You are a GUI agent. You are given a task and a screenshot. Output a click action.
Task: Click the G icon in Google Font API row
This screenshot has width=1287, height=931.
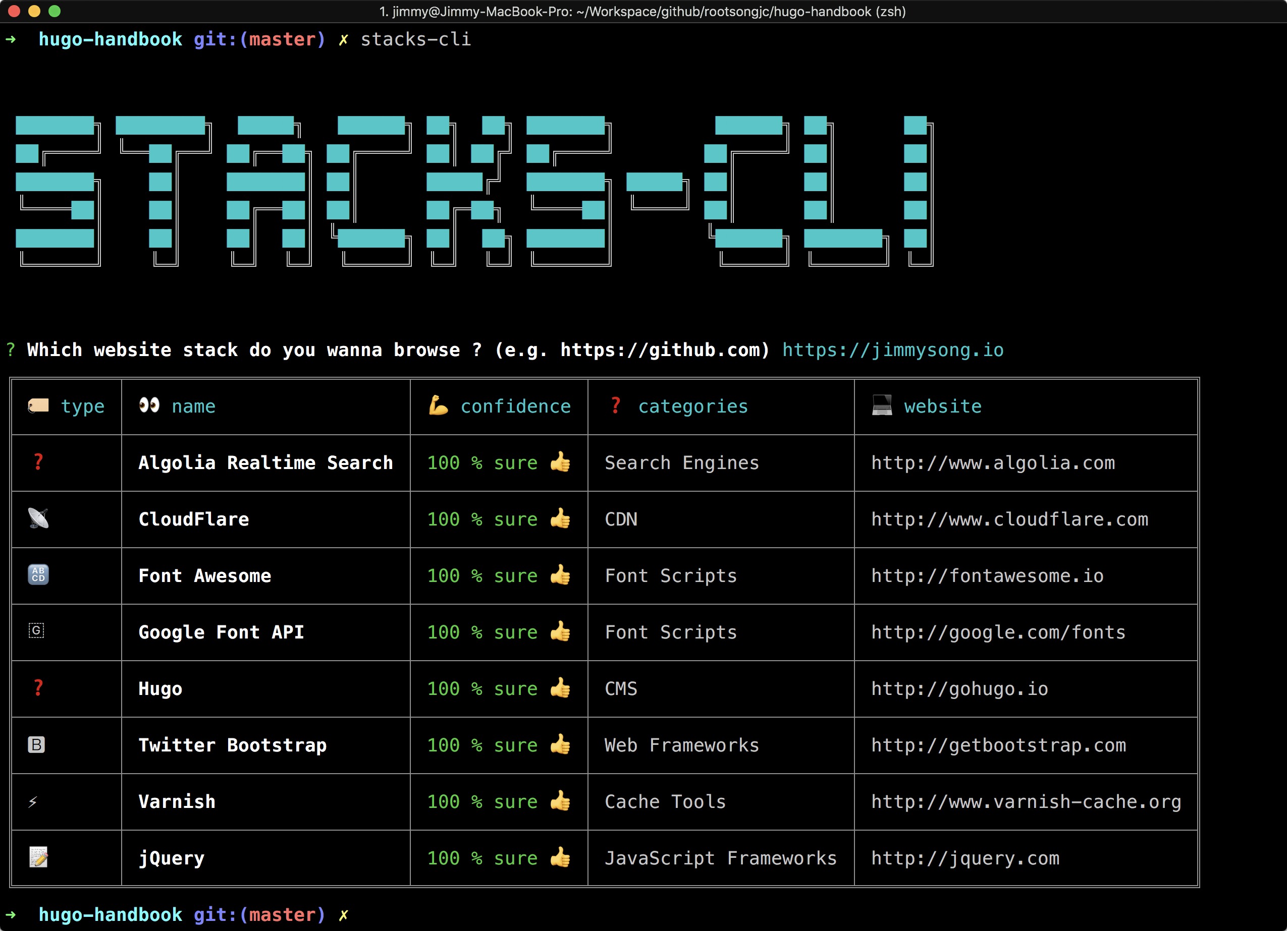(36, 630)
